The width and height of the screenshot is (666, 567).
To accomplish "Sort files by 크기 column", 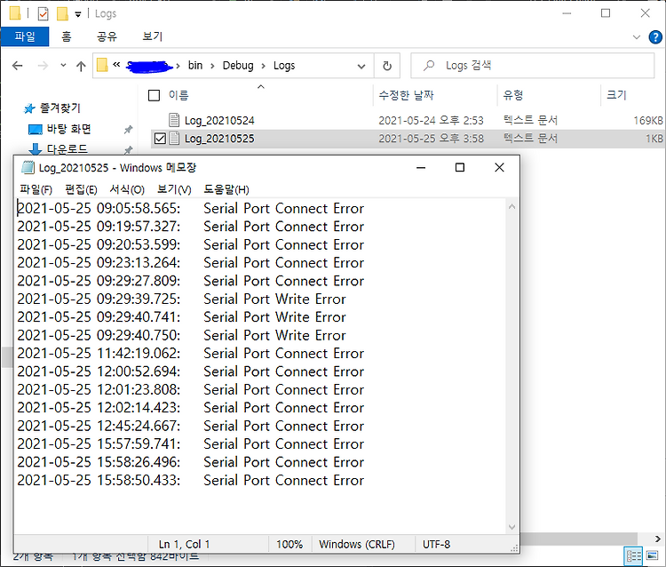I will click(x=616, y=95).
